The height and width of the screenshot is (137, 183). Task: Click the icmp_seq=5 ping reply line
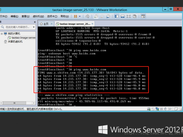pyautogui.click(x=92, y=89)
